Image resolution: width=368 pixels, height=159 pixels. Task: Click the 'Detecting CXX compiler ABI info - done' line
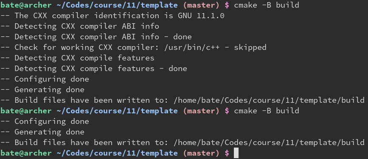[x=96, y=37]
